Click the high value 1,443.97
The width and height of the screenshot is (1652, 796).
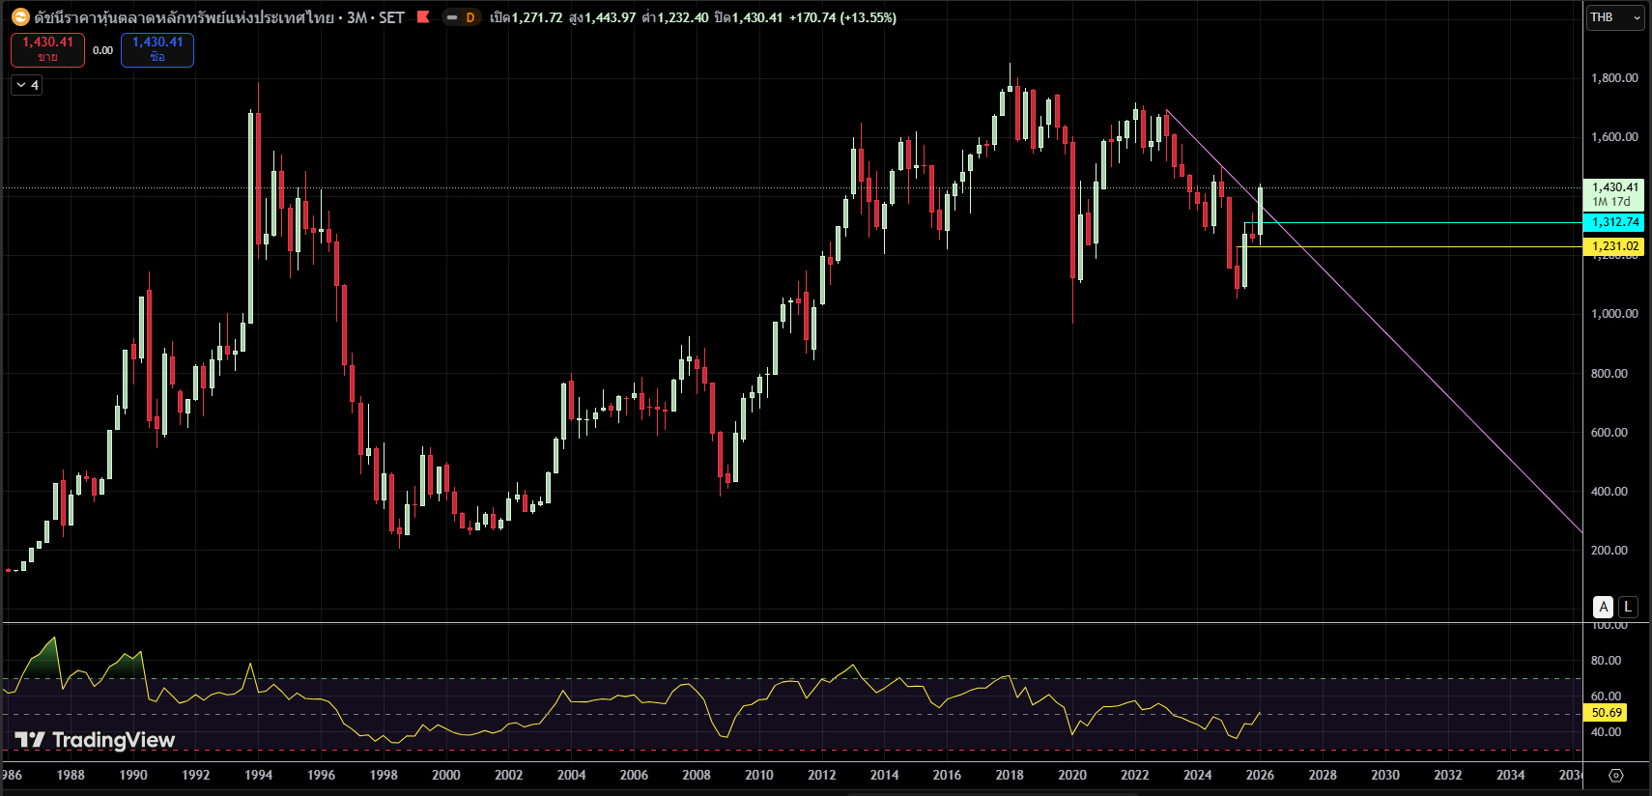[x=611, y=17]
